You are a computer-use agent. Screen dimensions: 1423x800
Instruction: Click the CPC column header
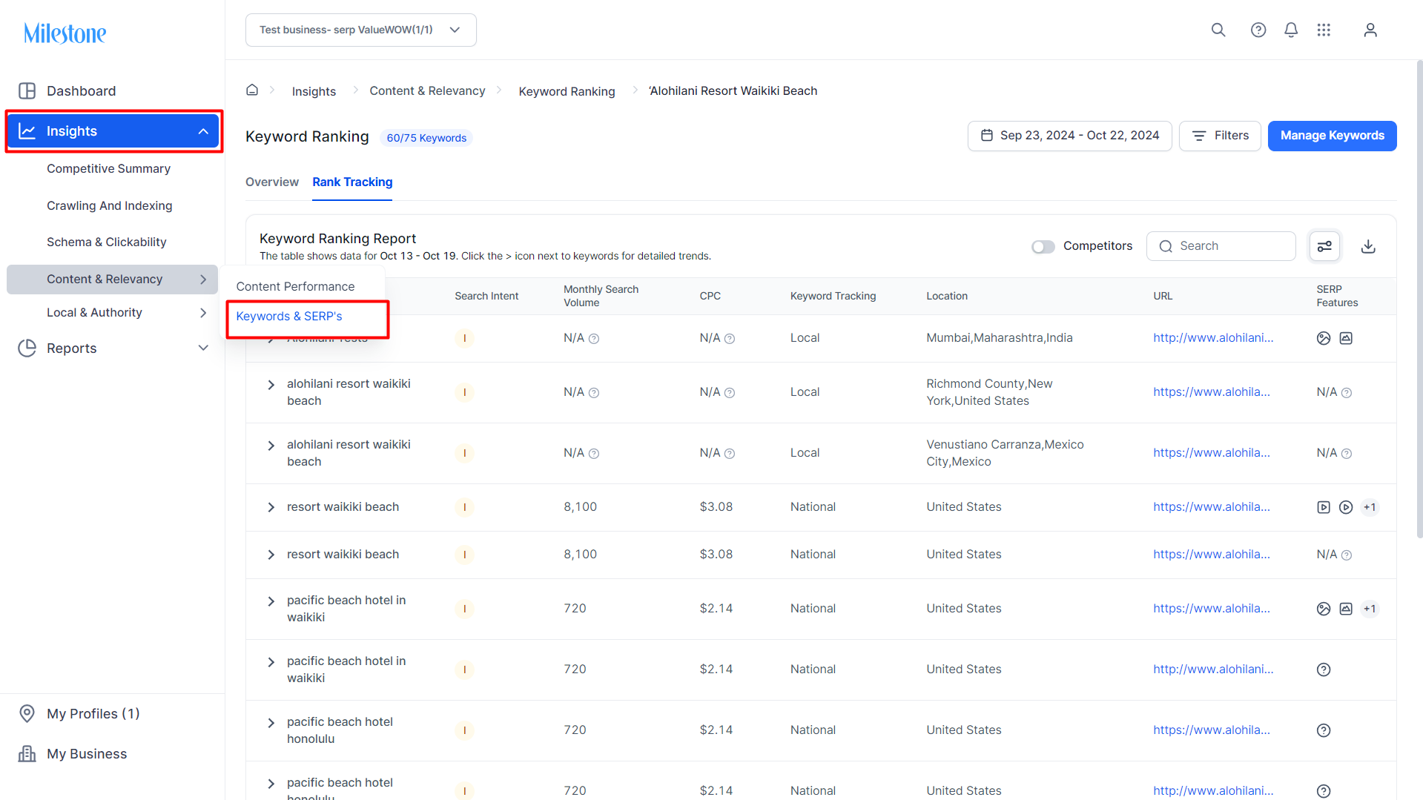pos(710,296)
